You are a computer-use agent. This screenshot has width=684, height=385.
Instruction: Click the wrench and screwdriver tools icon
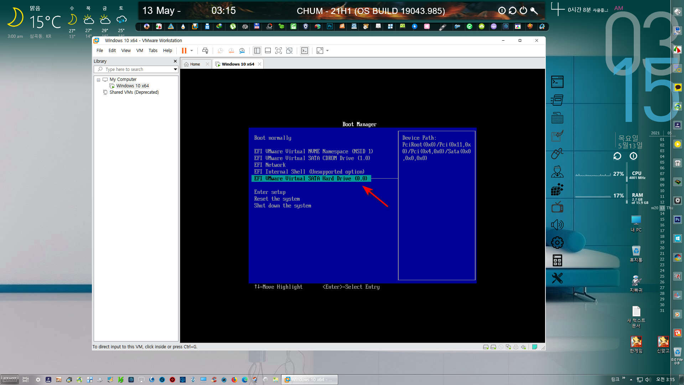557,278
